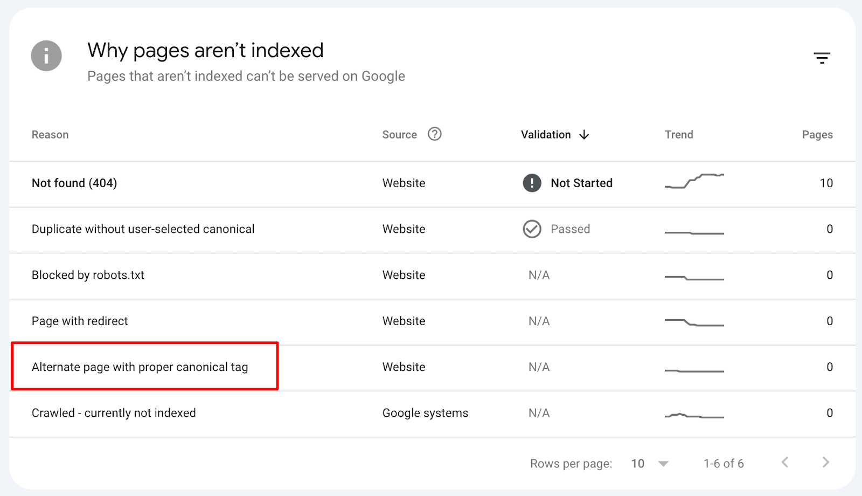
Task: Click the trend sparkline for Blocked by robots.txt
Action: pyautogui.click(x=694, y=277)
